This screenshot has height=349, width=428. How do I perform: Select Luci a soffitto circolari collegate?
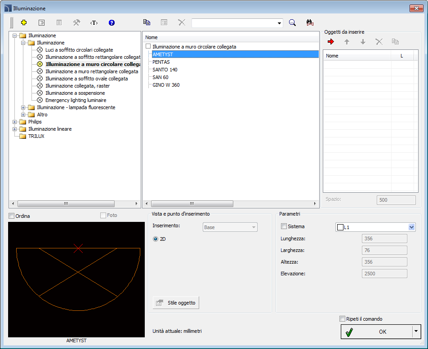coord(79,50)
